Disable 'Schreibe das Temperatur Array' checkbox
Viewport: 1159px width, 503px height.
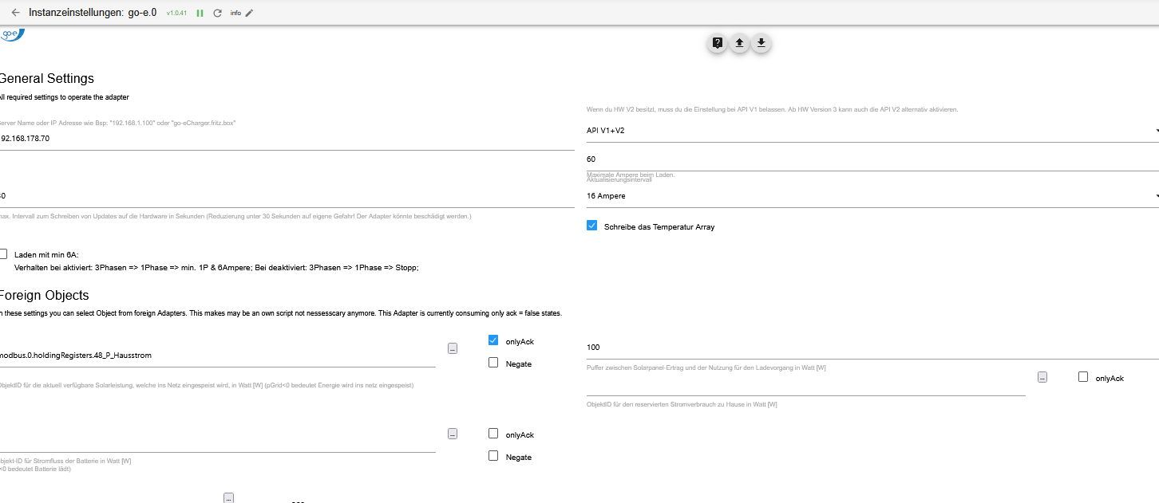click(x=591, y=226)
